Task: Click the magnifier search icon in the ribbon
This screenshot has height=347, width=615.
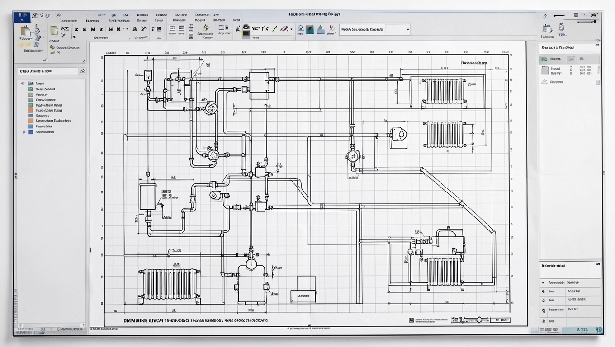Action: (x=300, y=29)
